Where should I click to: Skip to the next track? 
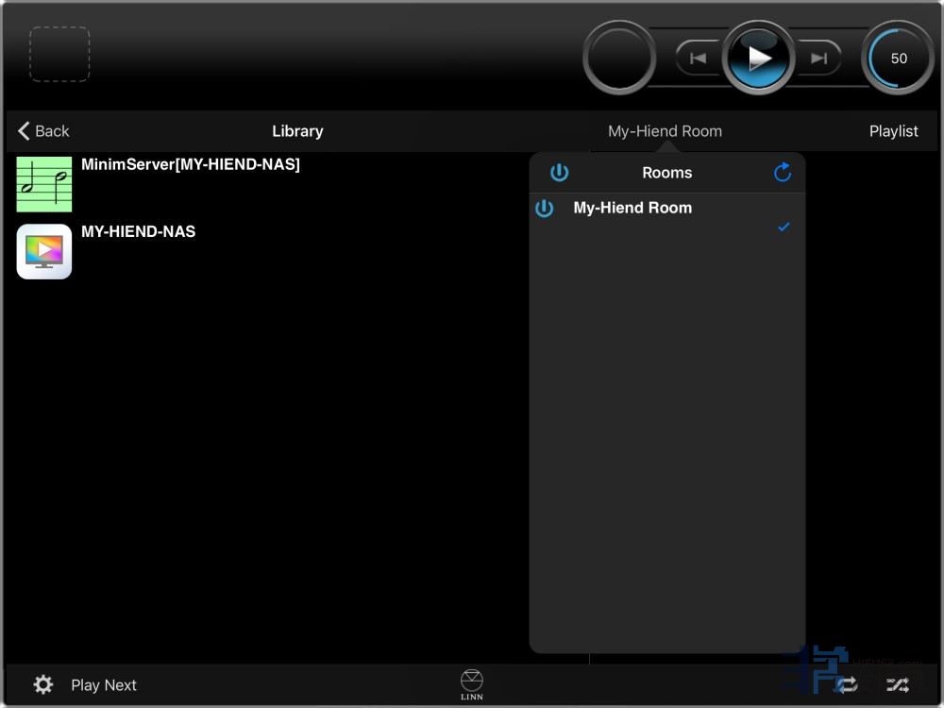(819, 59)
